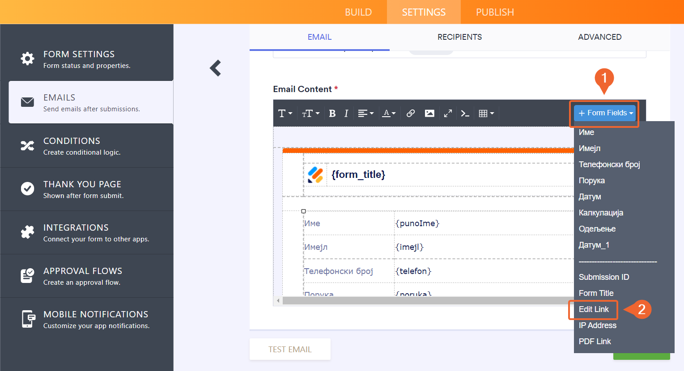Toggle italic formatting in editor toolbar
This screenshot has height=371, width=684.
[346, 114]
